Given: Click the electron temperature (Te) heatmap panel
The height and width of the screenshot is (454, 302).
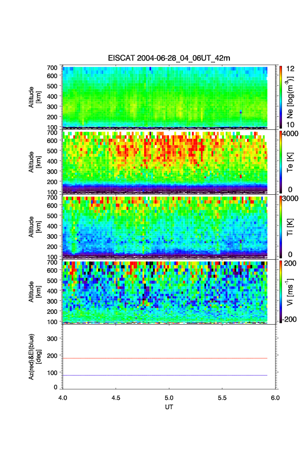Looking at the screenshot, I should 165,162.
